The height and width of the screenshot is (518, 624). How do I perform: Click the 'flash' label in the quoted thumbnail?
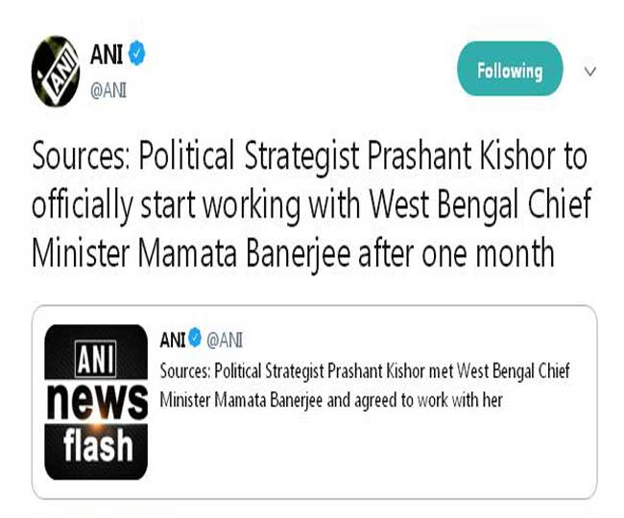[x=96, y=446]
